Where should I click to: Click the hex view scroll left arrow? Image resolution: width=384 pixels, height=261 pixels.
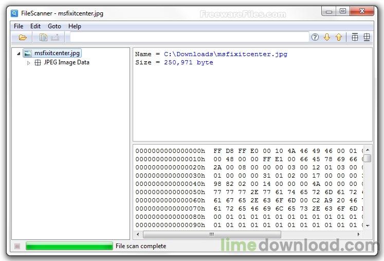coord(138,235)
